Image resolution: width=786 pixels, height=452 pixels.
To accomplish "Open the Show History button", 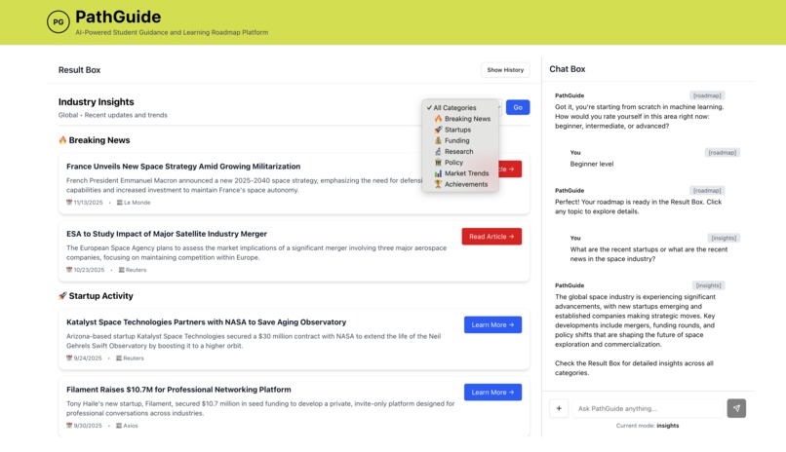I will [505, 70].
